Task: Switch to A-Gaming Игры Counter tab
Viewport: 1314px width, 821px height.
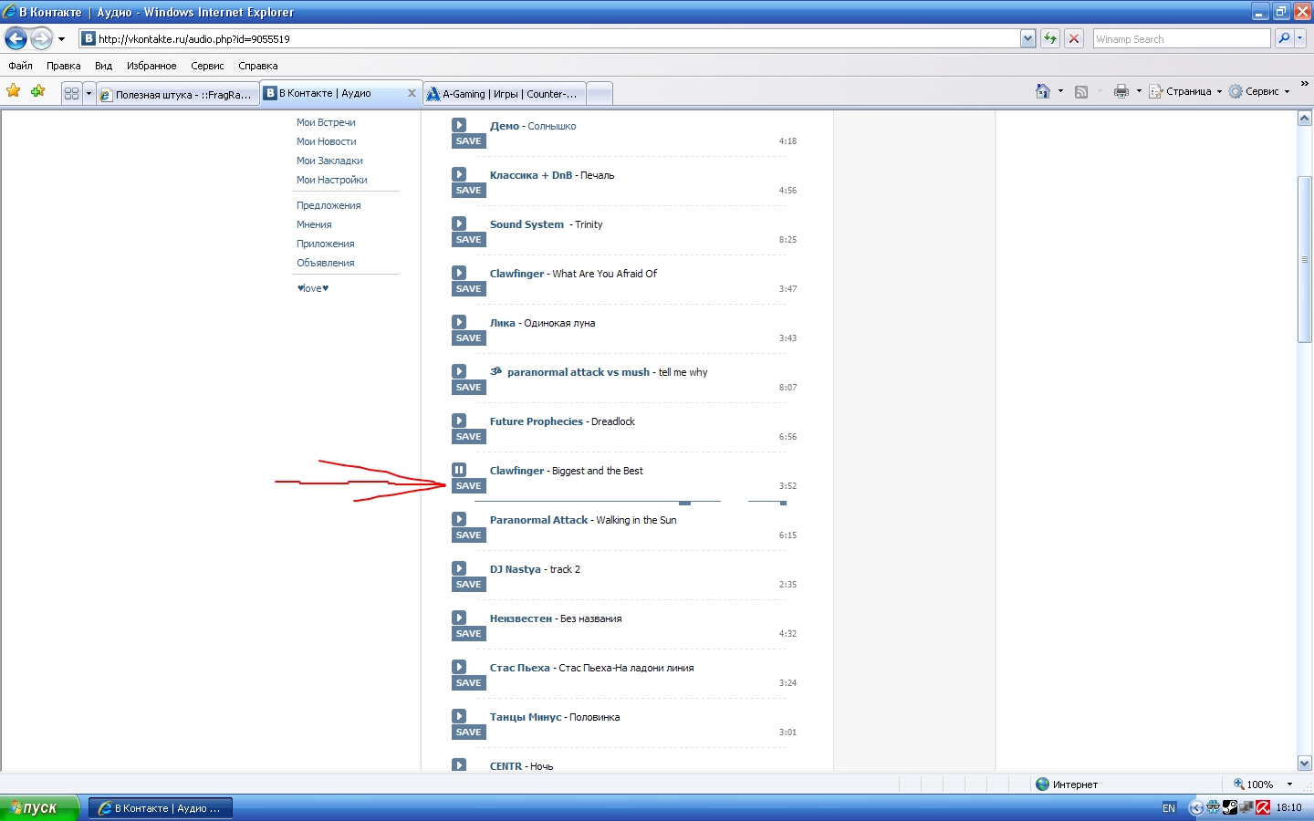Action: (x=505, y=94)
